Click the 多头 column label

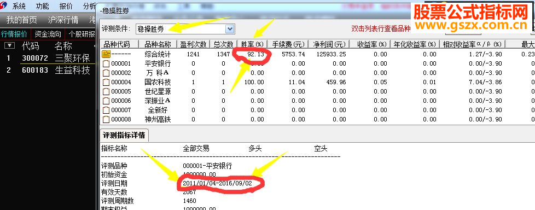point(255,149)
